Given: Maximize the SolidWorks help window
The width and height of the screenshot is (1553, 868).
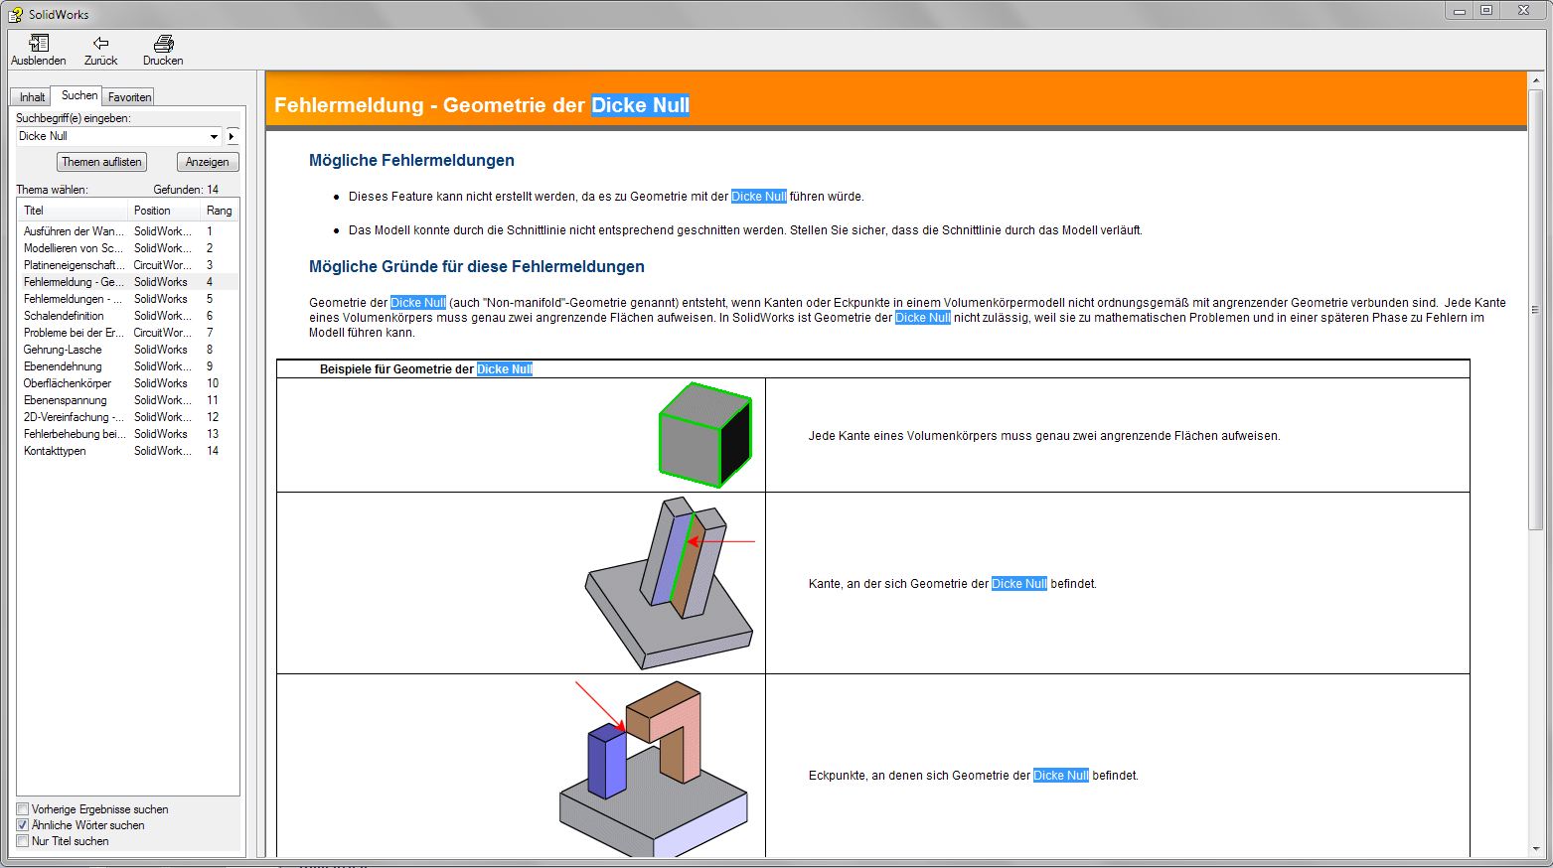Looking at the screenshot, I should click(x=1486, y=11).
